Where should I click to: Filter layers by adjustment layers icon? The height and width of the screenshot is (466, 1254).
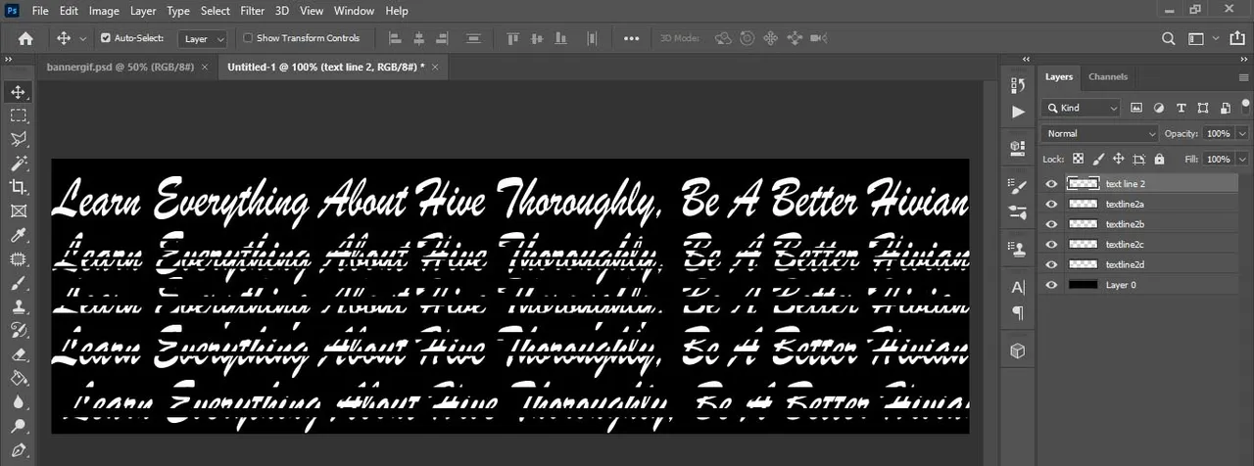tap(1159, 108)
